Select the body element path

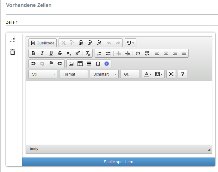34,149
